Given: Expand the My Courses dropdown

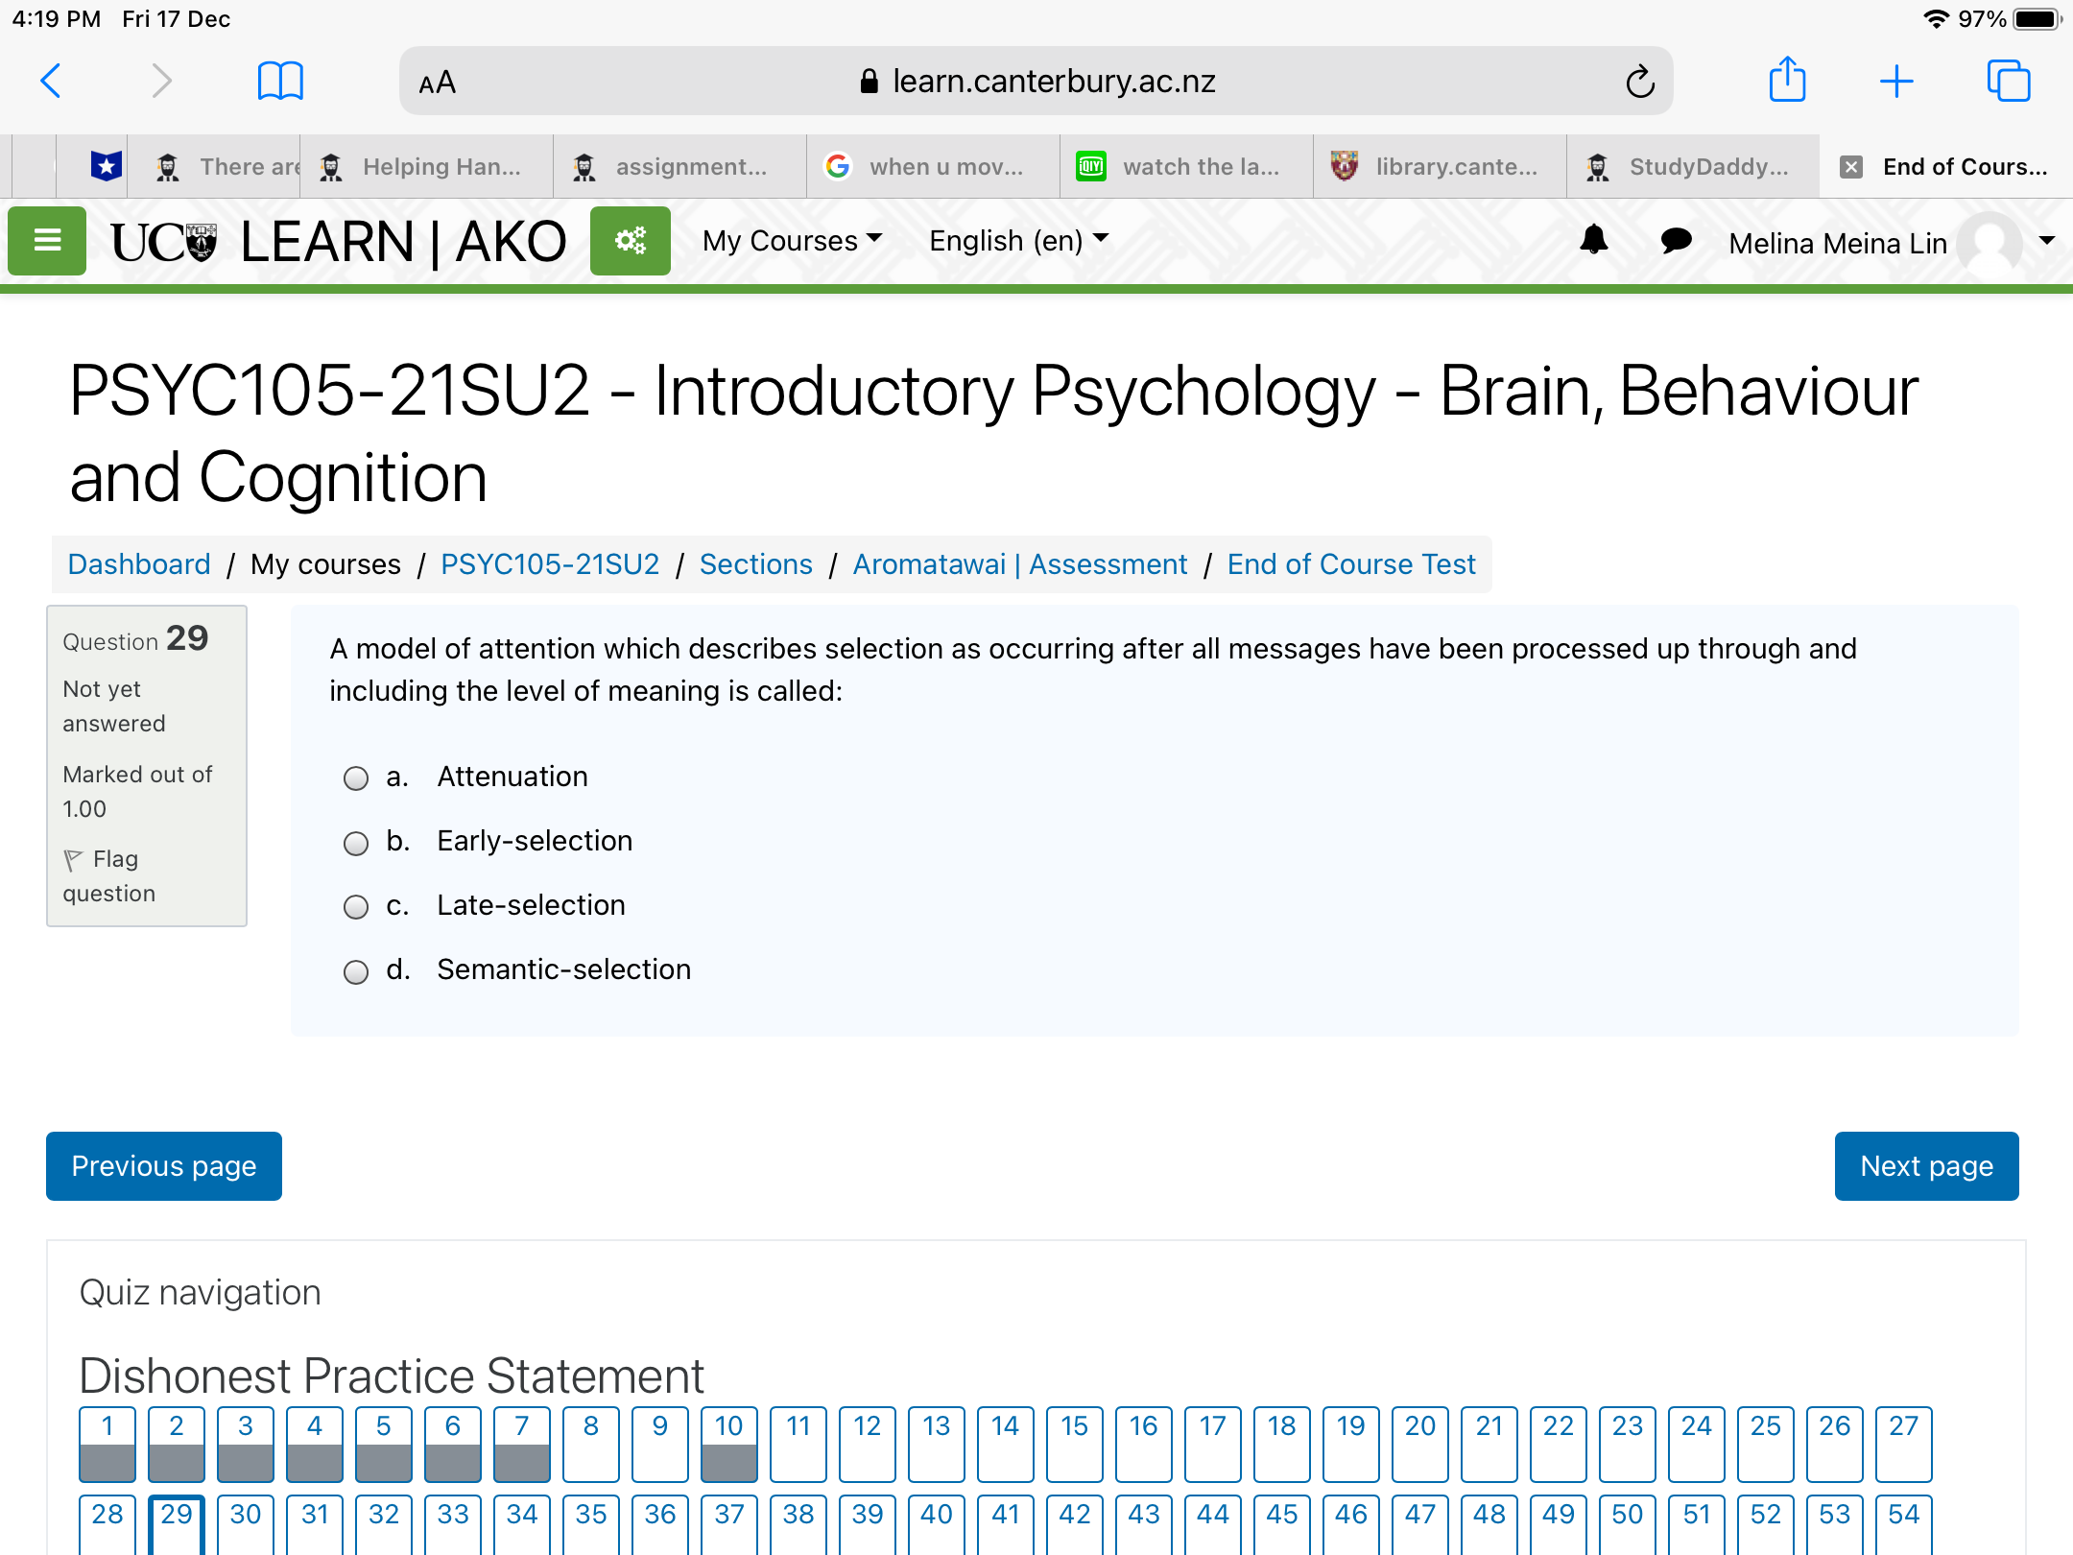Looking at the screenshot, I should coord(791,240).
